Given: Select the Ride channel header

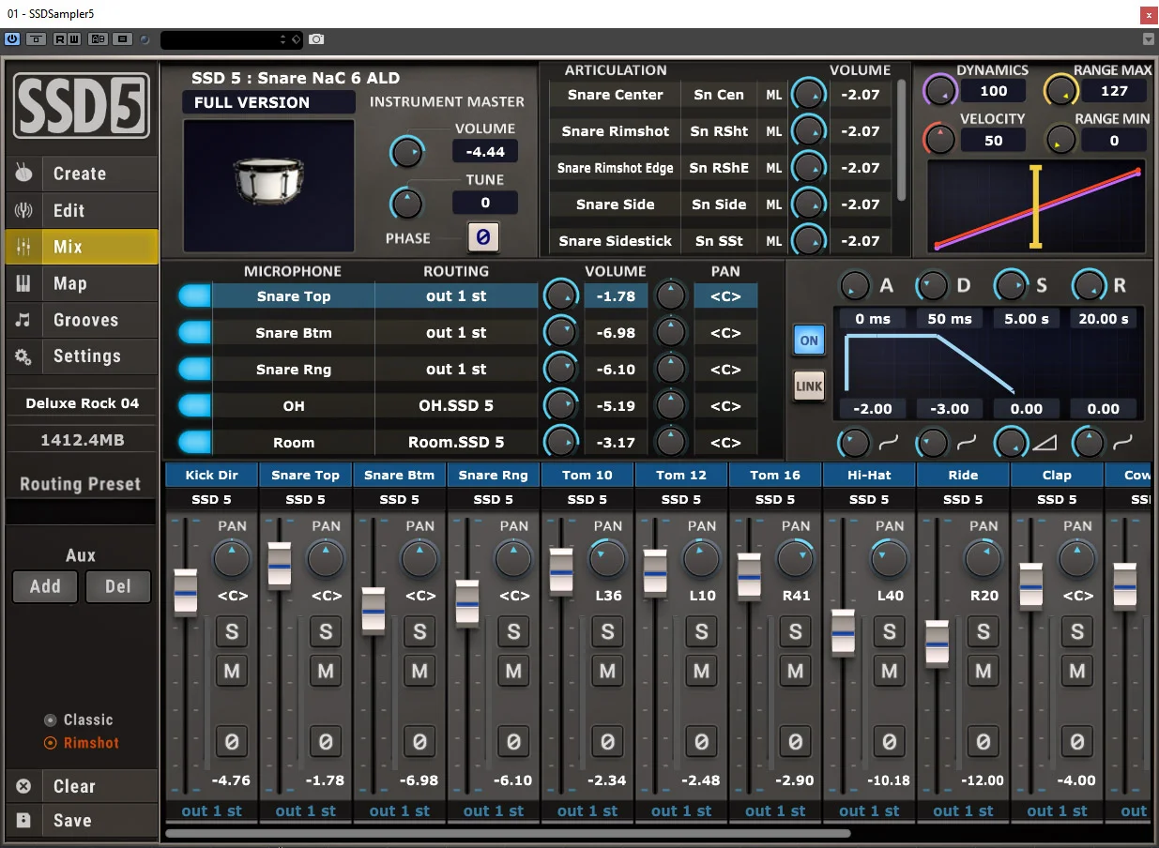Looking at the screenshot, I should (963, 476).
